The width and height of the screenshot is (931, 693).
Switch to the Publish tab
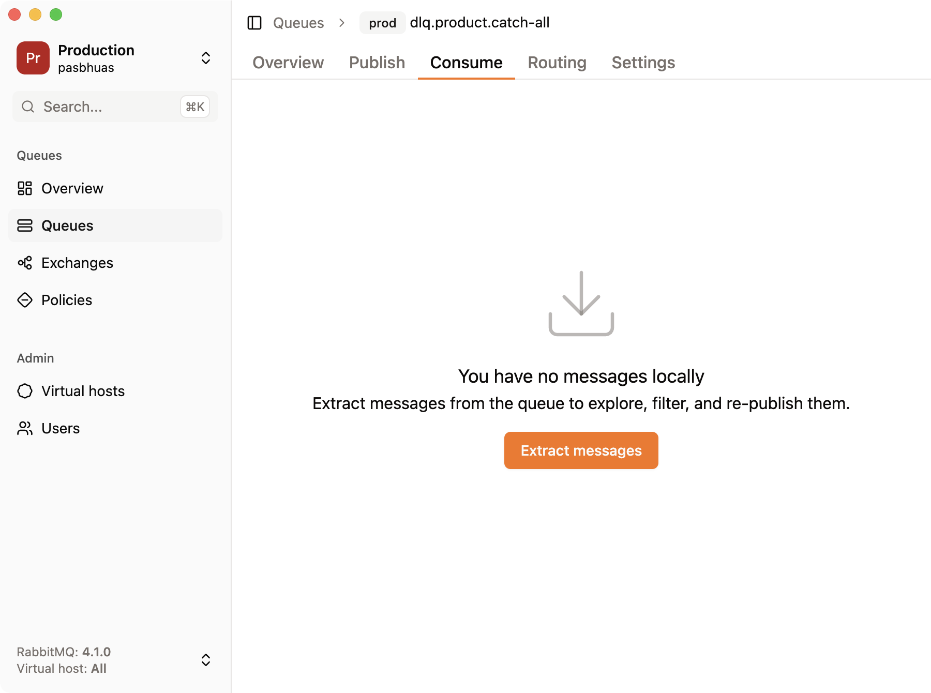377,63
